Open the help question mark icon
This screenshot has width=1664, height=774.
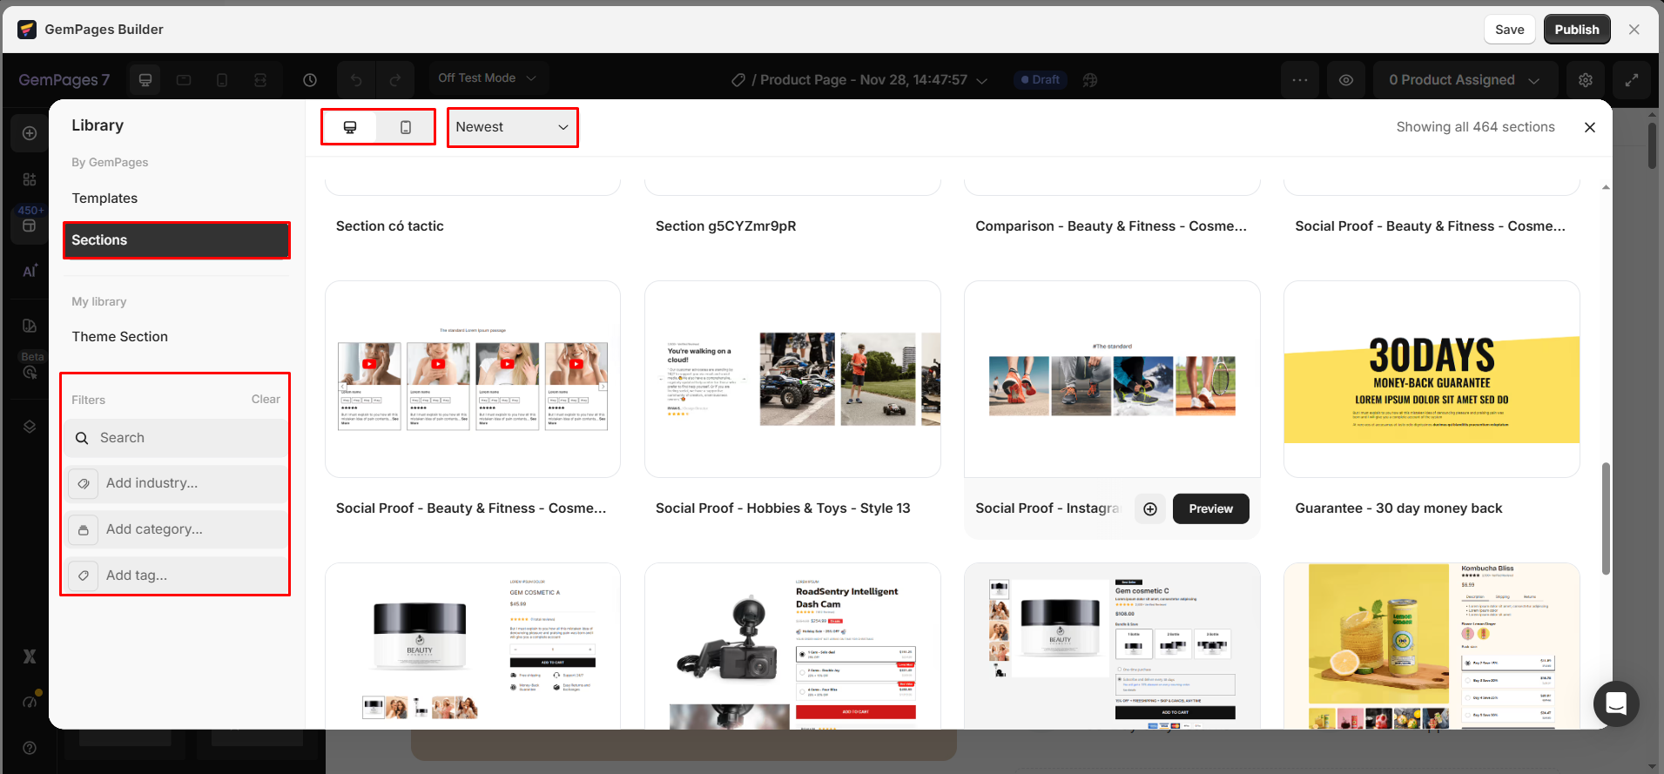(30, 748)
